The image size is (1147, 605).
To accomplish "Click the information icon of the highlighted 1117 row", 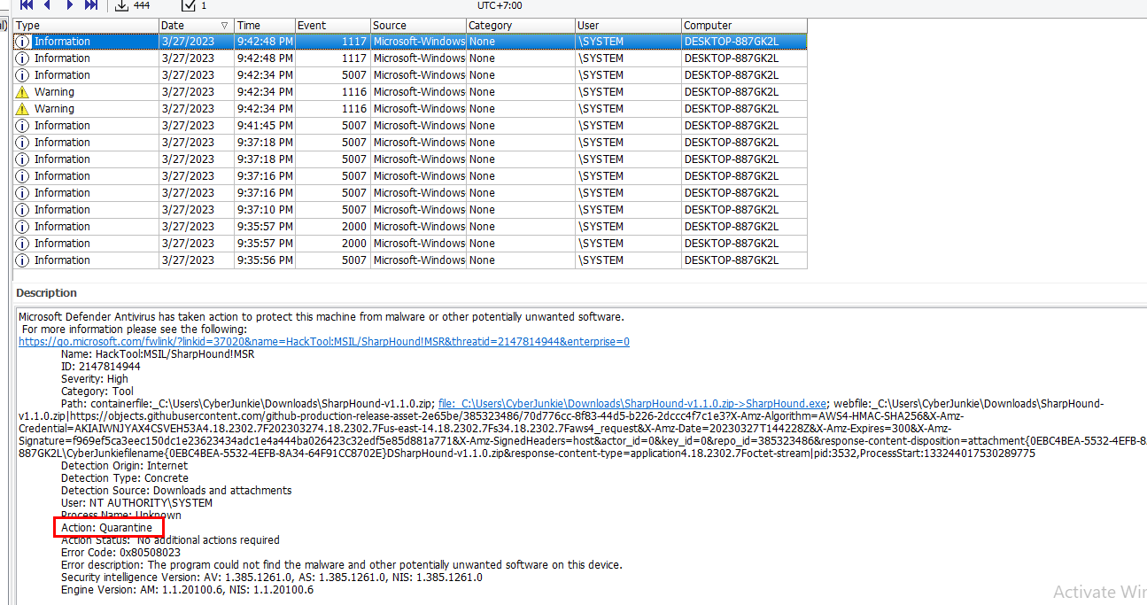I will point(23,42).
